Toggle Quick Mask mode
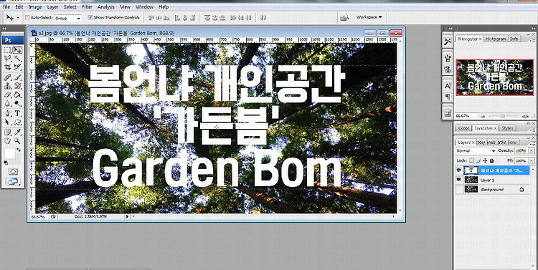 click(x=13, y=172)
